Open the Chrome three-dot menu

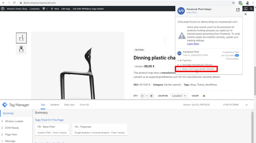pyautogui.click(x=253, y=3)
